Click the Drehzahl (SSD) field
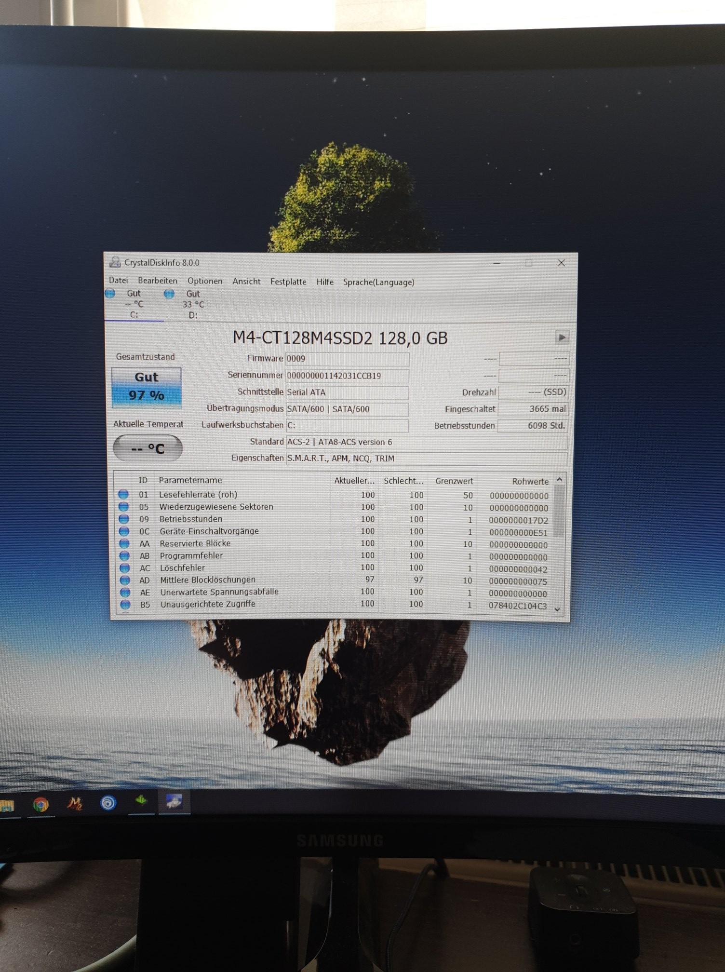This screenshot has height=972, width=725. pos(533,392)
